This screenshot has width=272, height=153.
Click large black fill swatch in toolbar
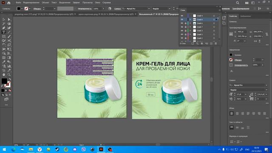tap(4, 81)
